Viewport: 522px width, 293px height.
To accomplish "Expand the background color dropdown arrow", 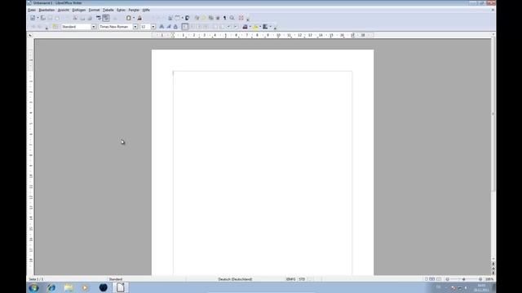I will coord(270,27).
